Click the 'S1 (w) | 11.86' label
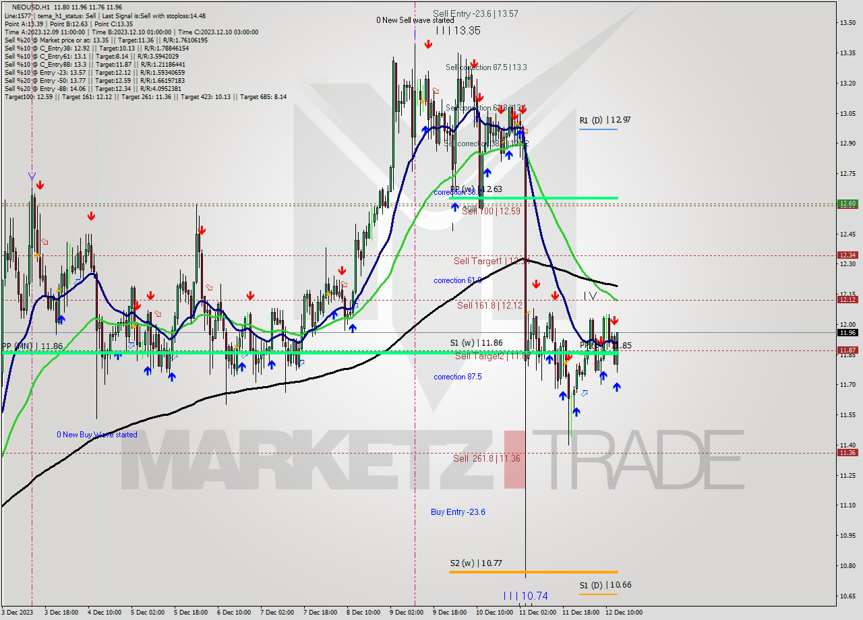This screenshot has height=620, width=863. click(476, 343)
